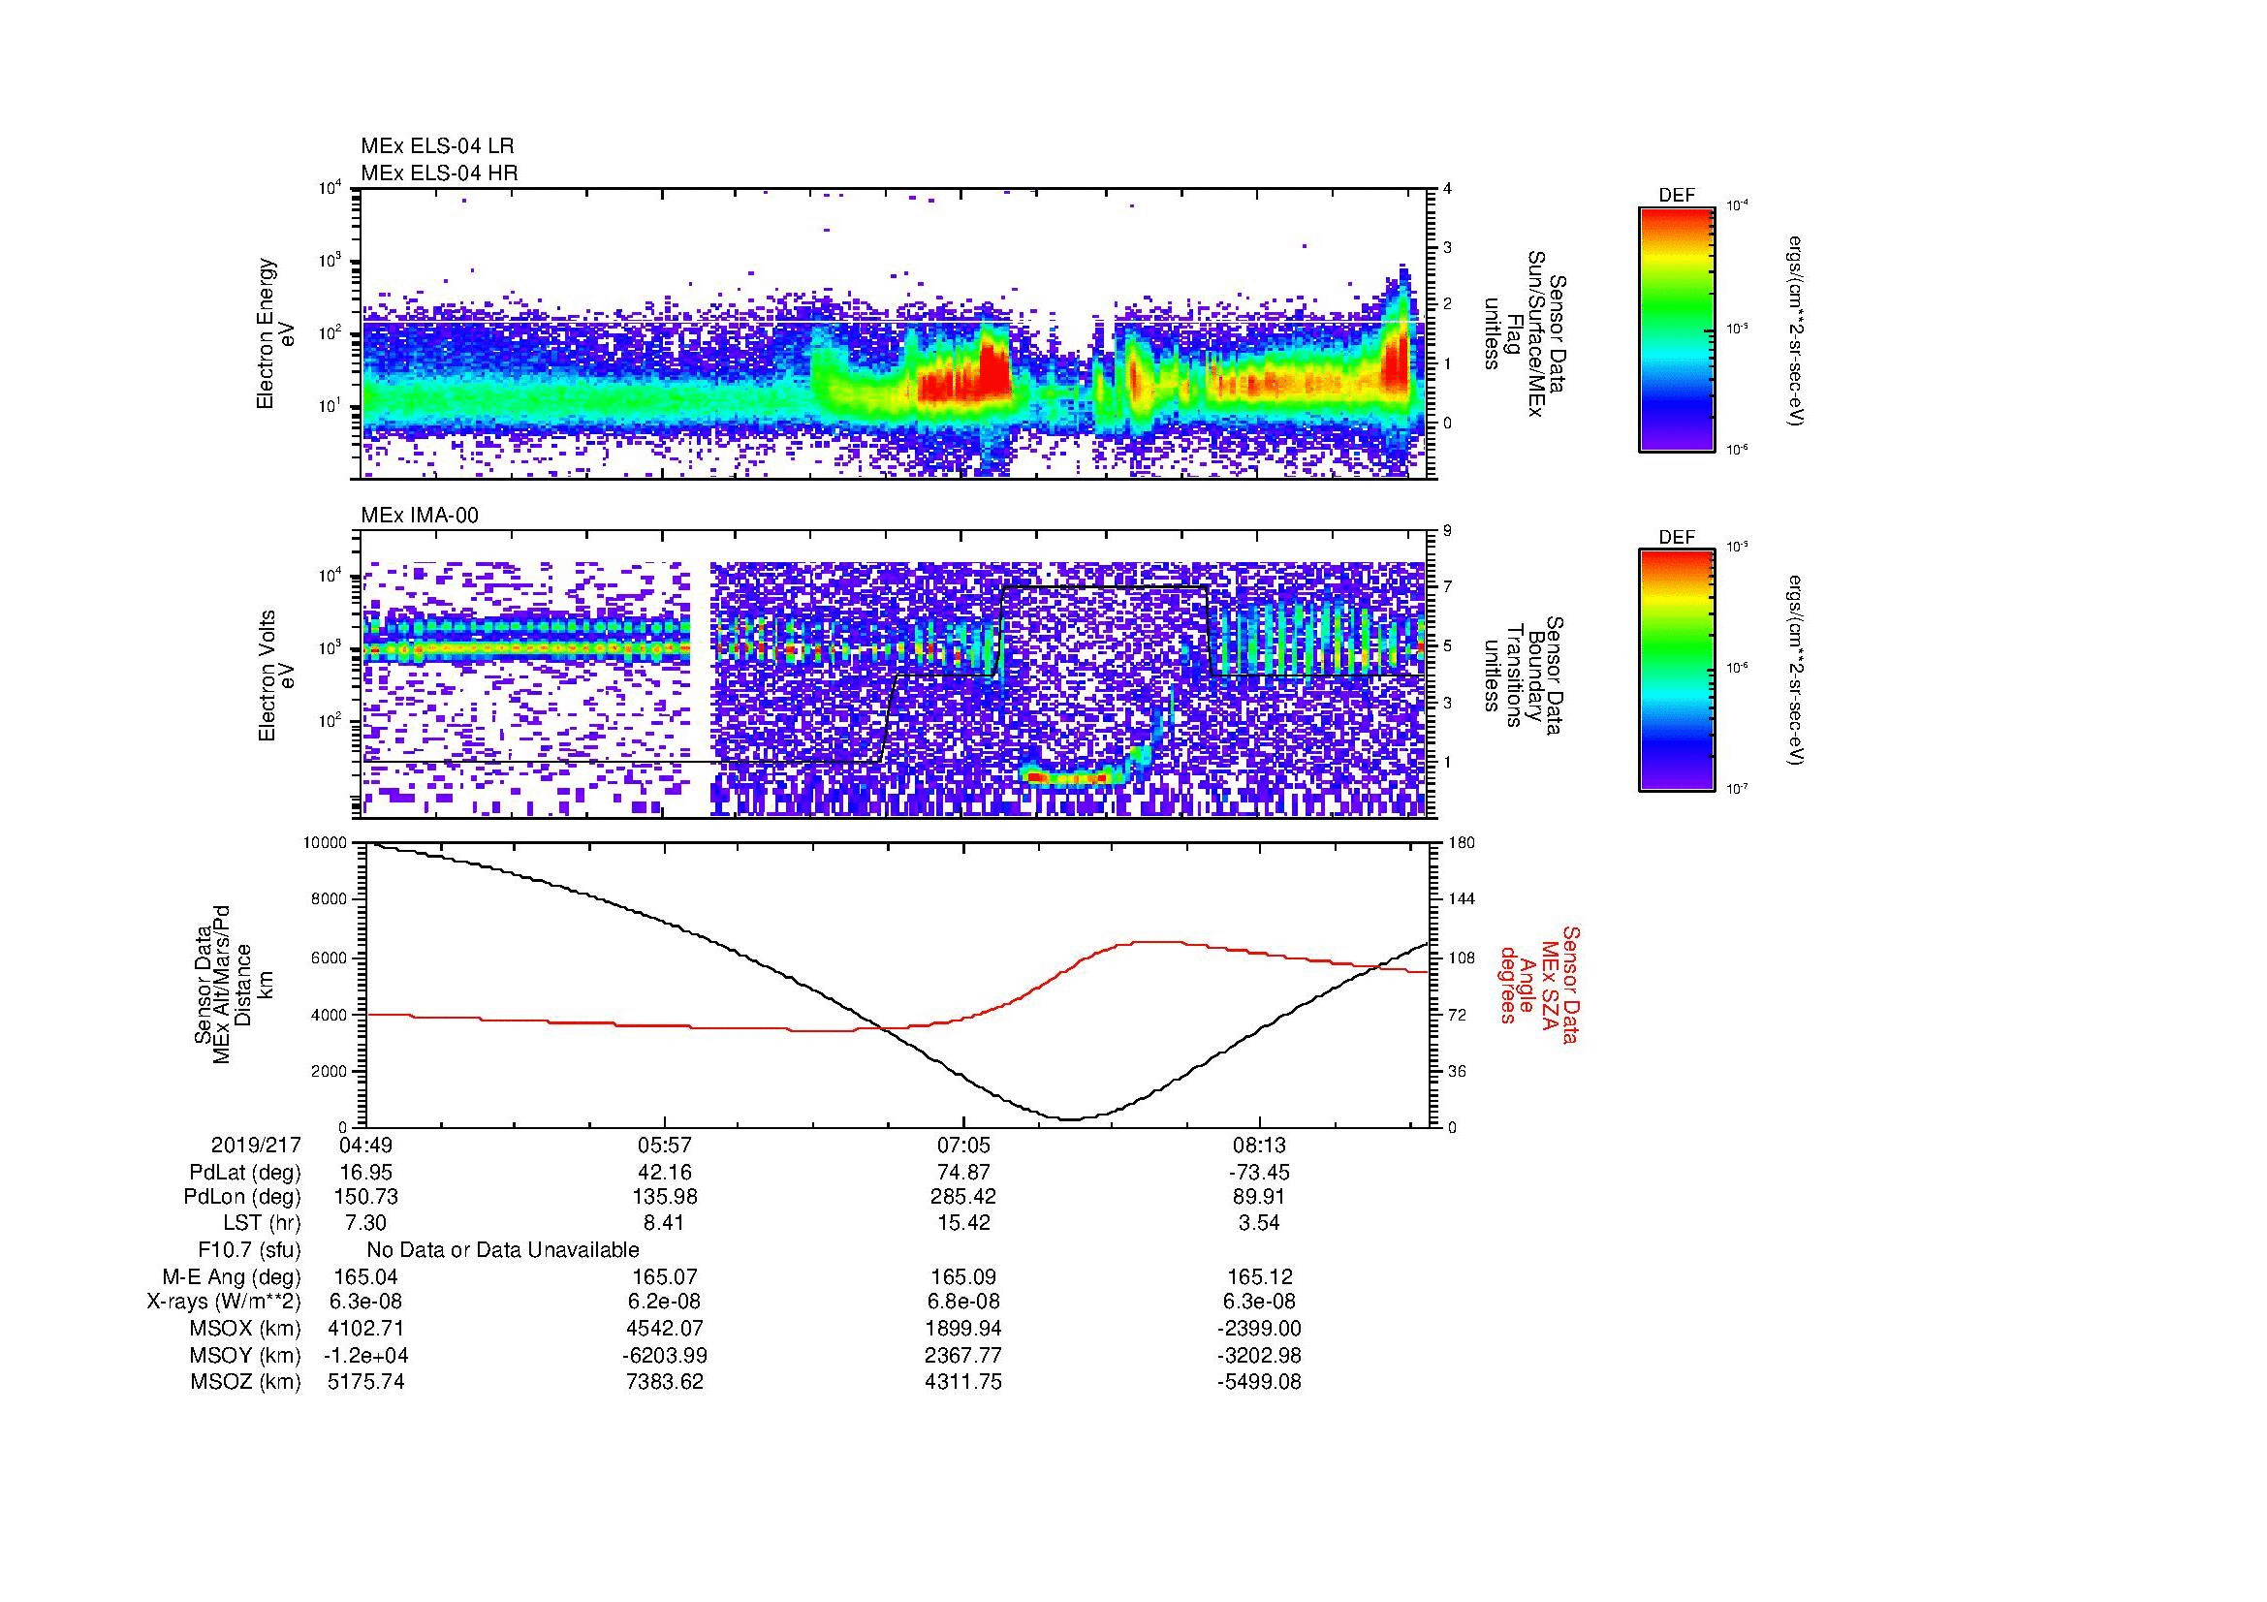Click the 'MSOX (km)' row label
Image resolution: width=2267 pixels, height=1602 pixels.
245,1329
